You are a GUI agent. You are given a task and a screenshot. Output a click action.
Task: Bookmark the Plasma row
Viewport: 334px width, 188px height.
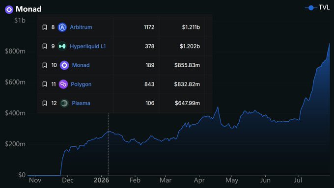(x=45, y=103)
